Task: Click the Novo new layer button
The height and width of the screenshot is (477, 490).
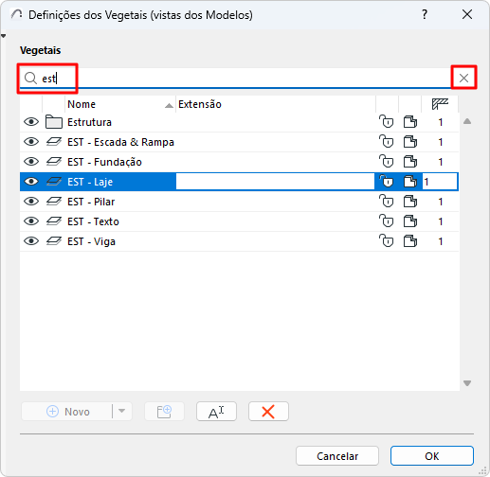Action: pos(66,412)
